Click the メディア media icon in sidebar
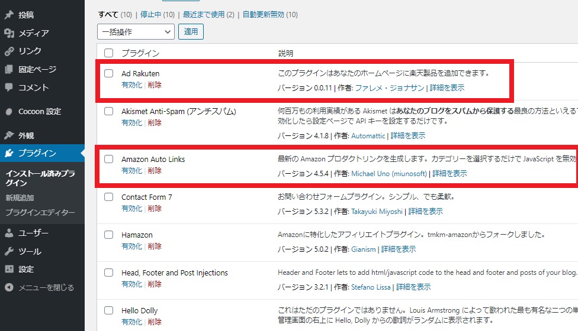This screenshot has height=331, width=578. [x=9, y=33]
